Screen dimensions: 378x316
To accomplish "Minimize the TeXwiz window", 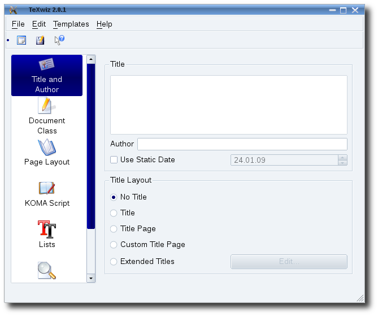I will click(332, 10).
